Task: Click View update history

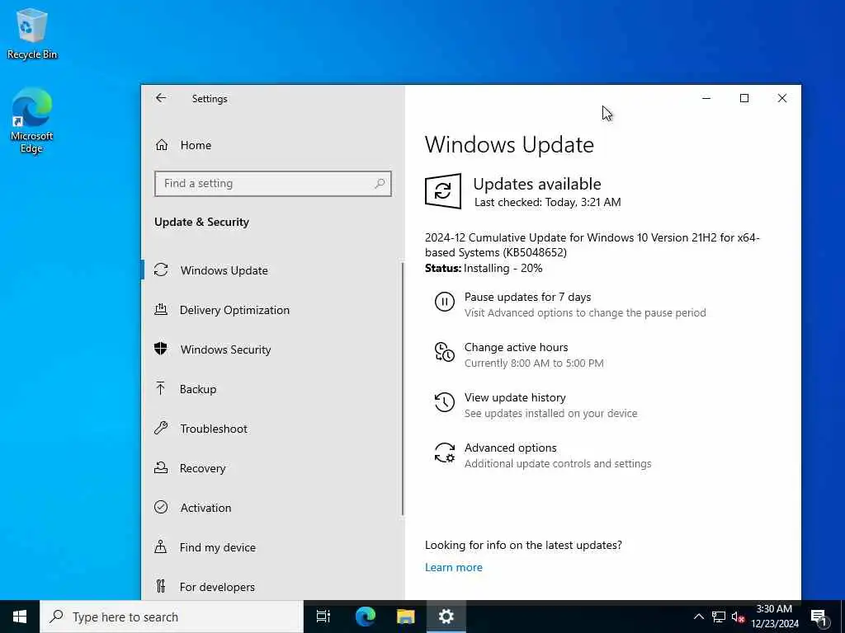Action: pyautogui.click(x=515, y=397)
